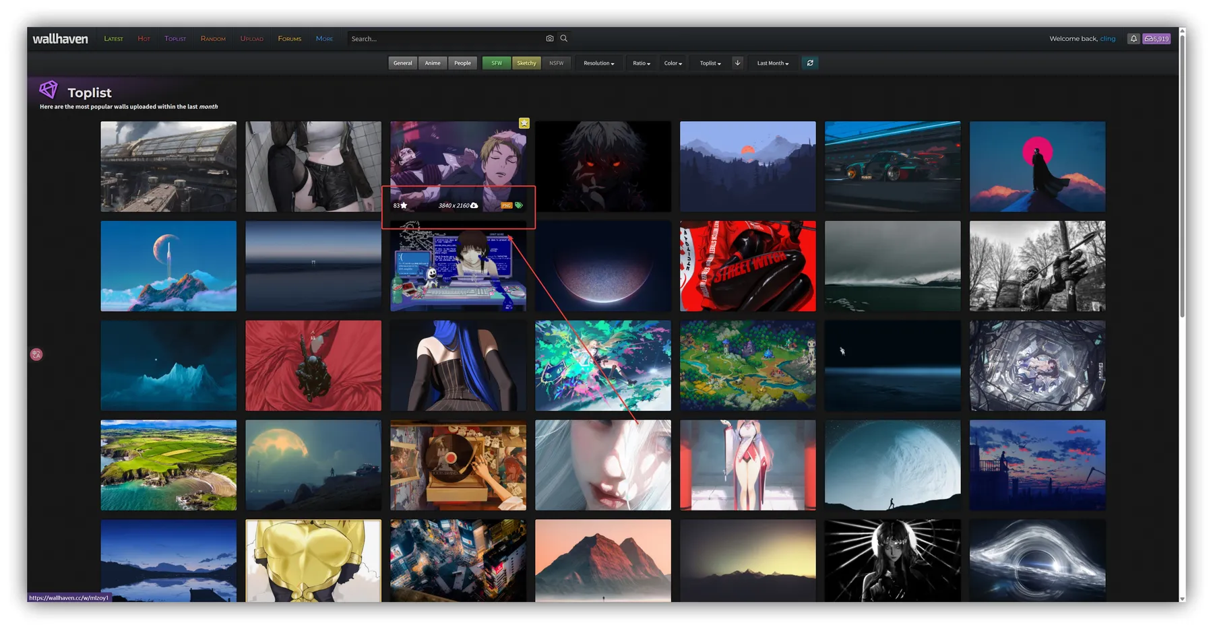Click the green tags icon on the highlighted thumbnail
The width and height of the screenshot is (1213, 629).
click(519, 205)
